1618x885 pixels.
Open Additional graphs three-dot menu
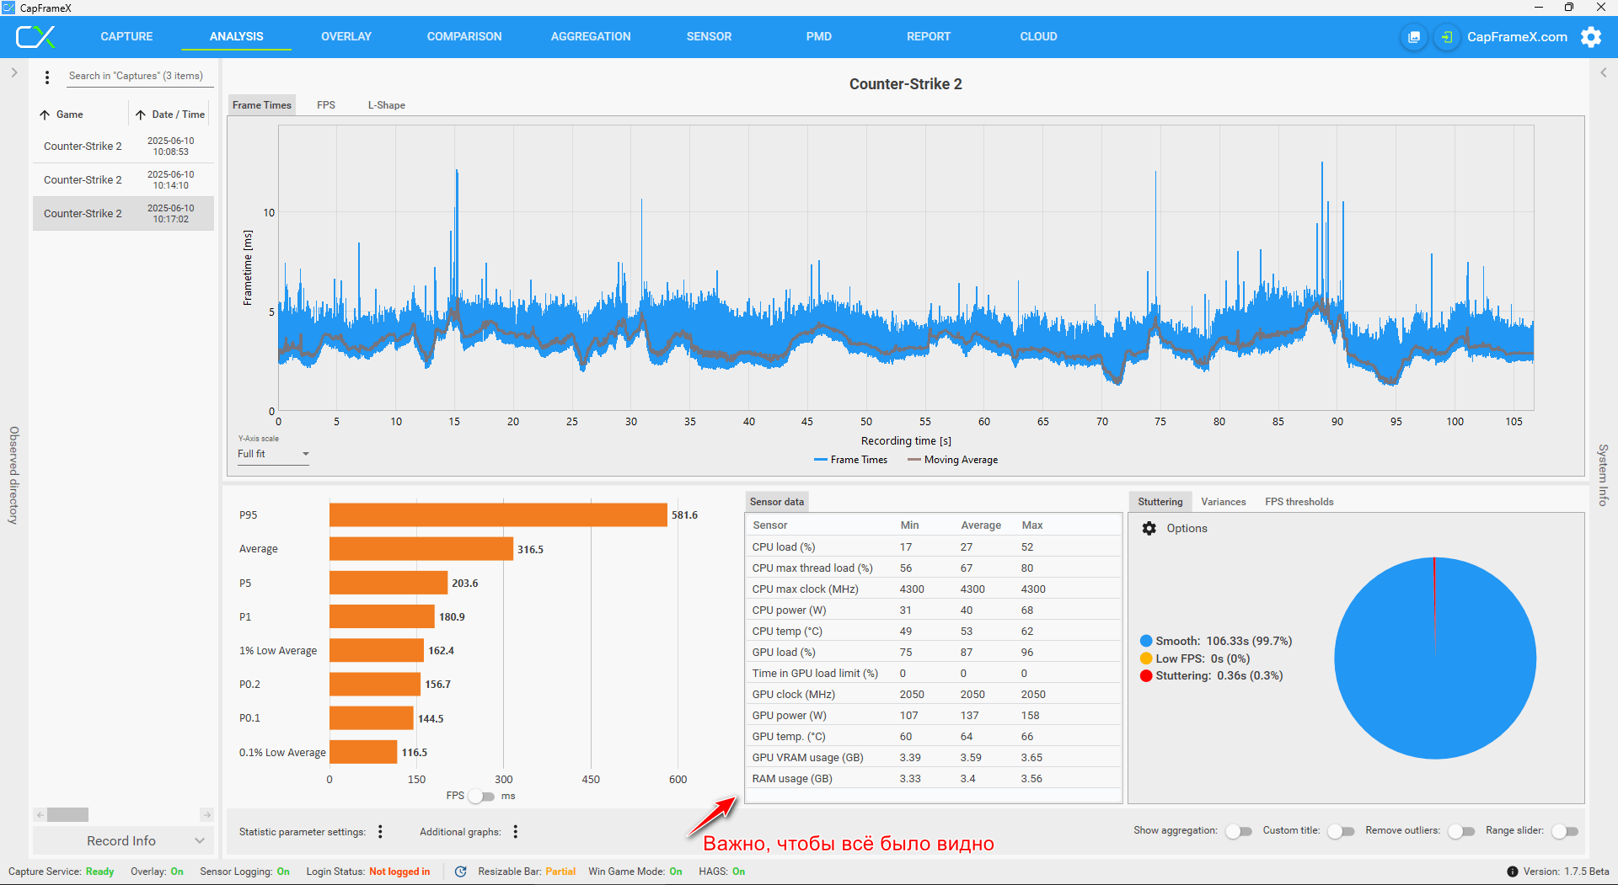point(515,832)
